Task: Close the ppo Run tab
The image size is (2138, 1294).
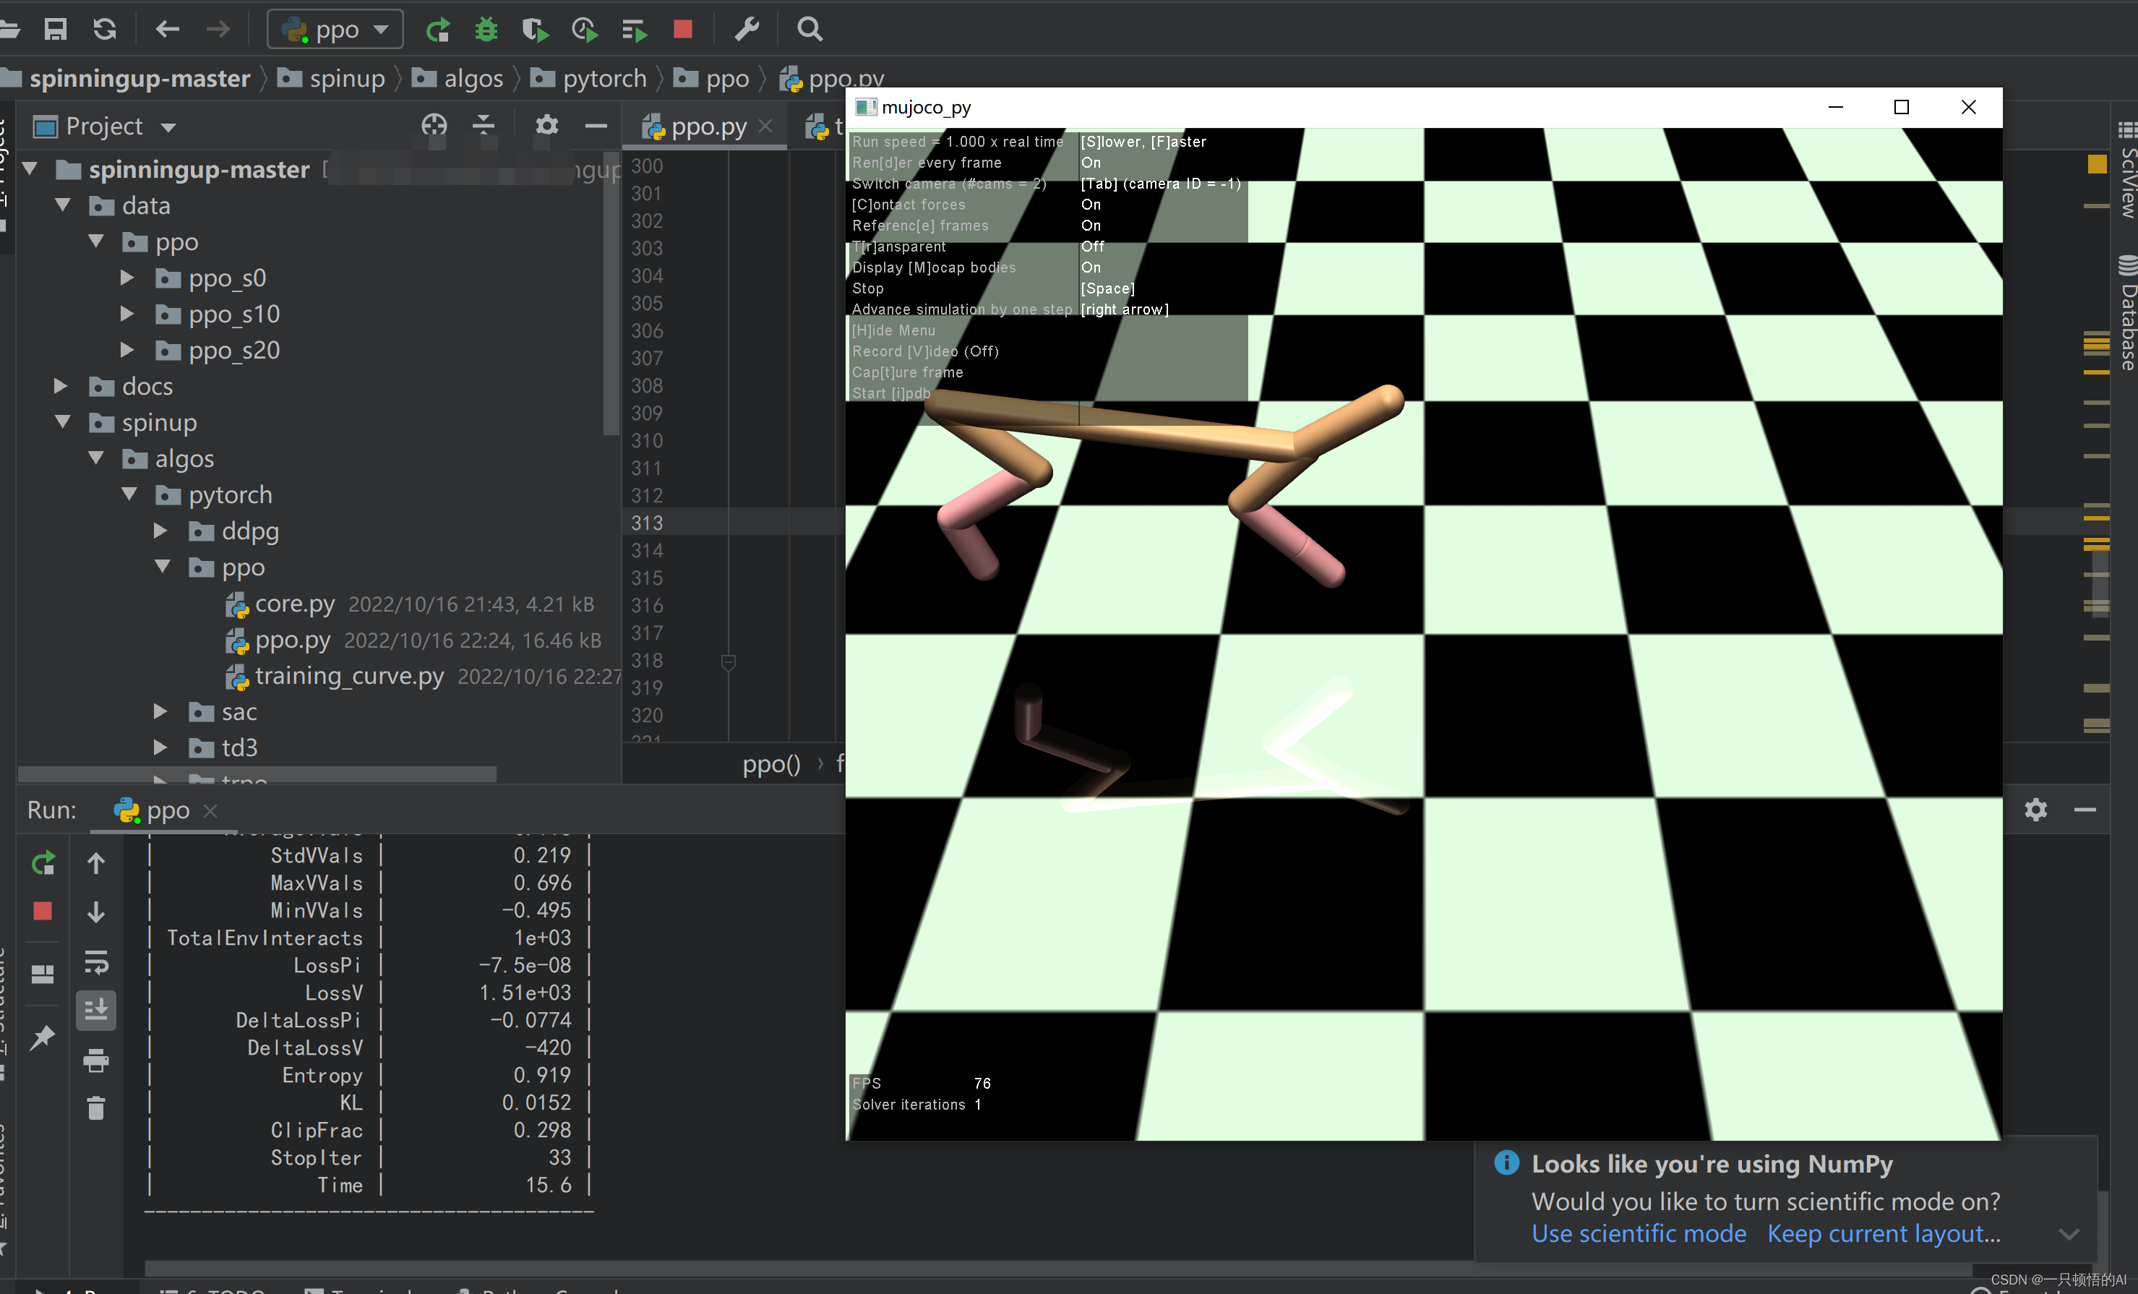Action: tap(210, 810)
